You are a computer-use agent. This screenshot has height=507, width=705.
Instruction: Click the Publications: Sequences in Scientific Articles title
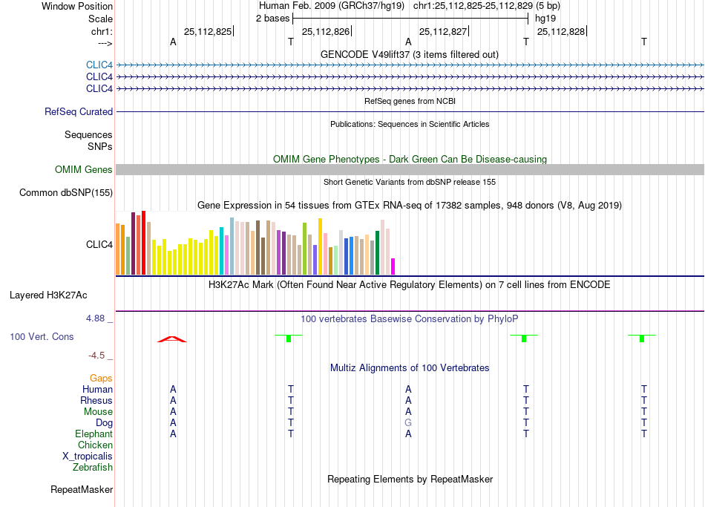[410, 124]
